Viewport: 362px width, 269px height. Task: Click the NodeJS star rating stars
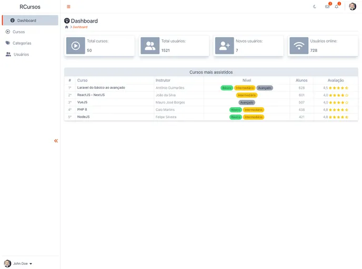338,117
